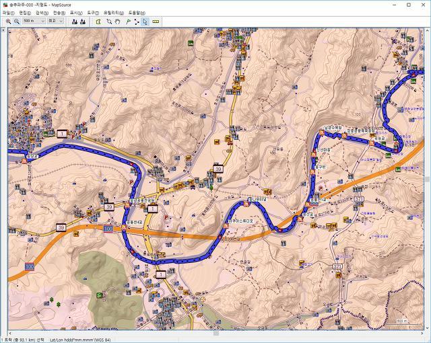The height and width of the screenshot is (343, 431).
Task: Select the Route tool
Action: click(x=137, y=22)
